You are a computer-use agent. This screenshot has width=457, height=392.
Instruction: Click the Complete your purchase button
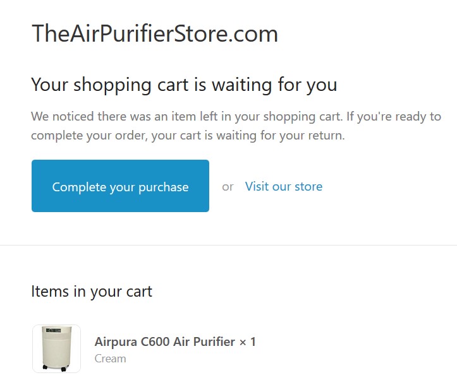click(120, 186)
